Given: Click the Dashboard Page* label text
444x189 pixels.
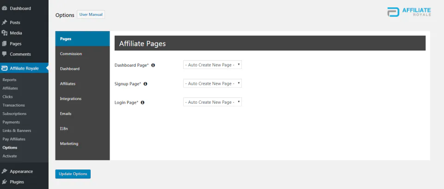Looking at the screenshot, I should click(132, 65).
